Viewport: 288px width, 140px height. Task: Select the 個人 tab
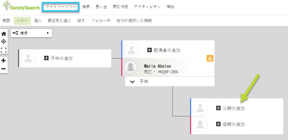click(38, 21)
